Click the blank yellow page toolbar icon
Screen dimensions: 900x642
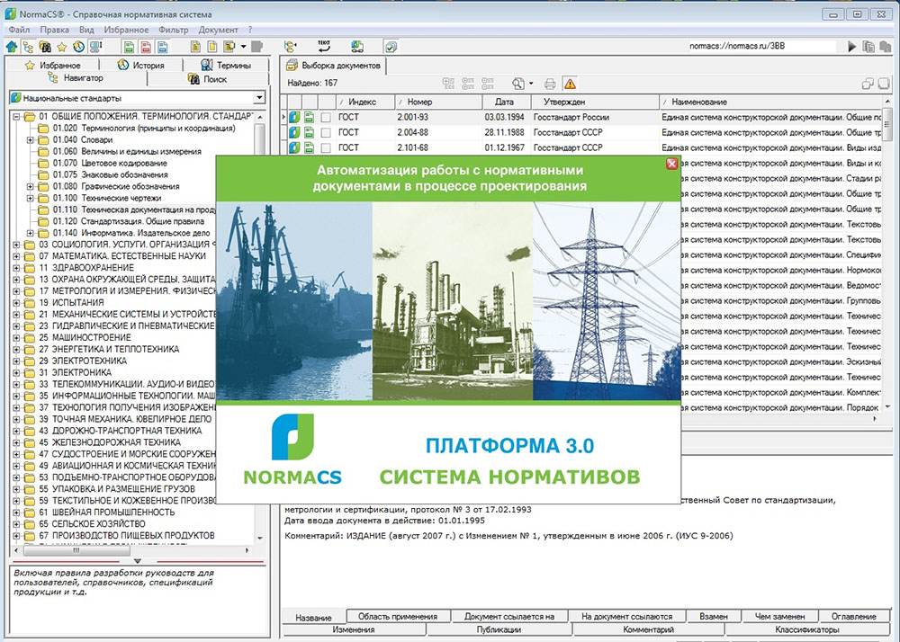coord(212,47)
